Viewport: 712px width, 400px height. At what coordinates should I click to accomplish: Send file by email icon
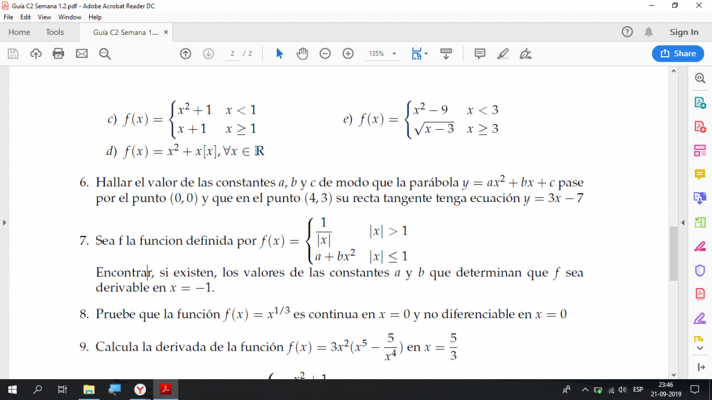click(82, 54)
